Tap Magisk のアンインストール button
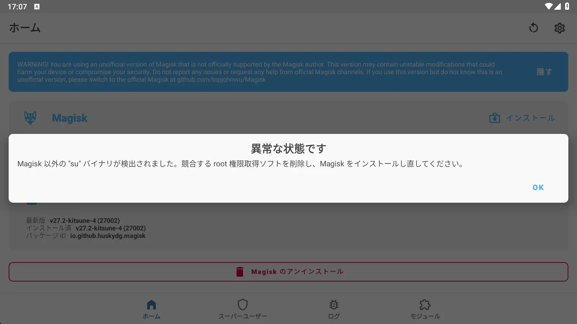Viewport: 577px width, 324px height. (x=288, y=272)
